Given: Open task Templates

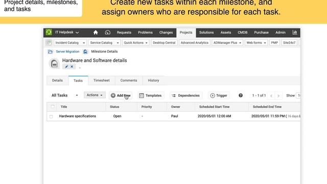Looking at the screenshot, I should click(150, 96).
